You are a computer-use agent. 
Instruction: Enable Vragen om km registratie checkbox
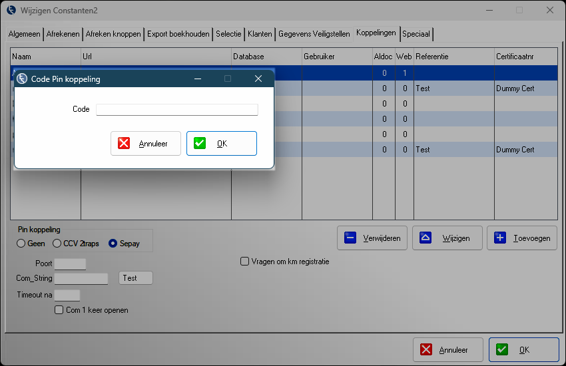(x=245, y=262)
